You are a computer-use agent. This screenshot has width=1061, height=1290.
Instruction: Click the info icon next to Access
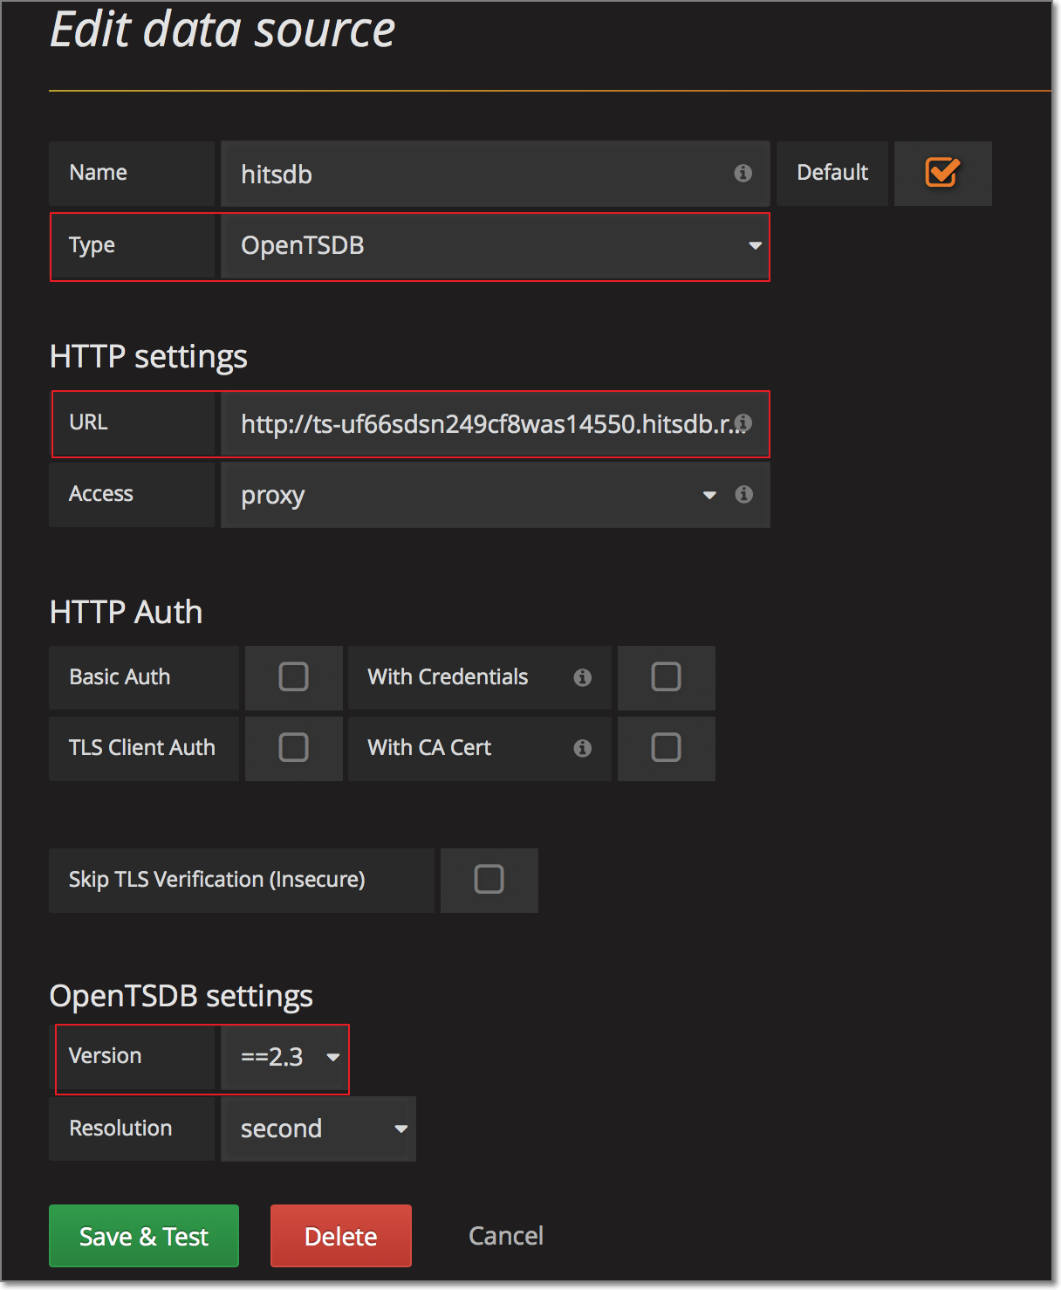pos(743,495)
